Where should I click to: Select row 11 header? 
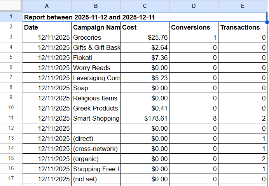coord(11,118)
